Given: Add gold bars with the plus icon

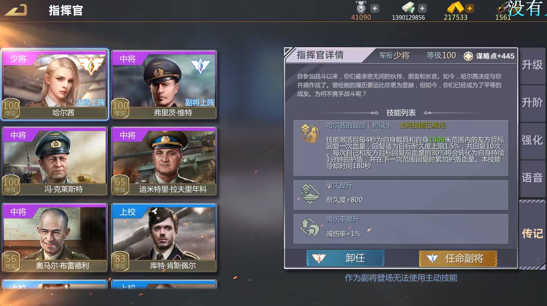Looking at the screenshot, I should (469, 8).
